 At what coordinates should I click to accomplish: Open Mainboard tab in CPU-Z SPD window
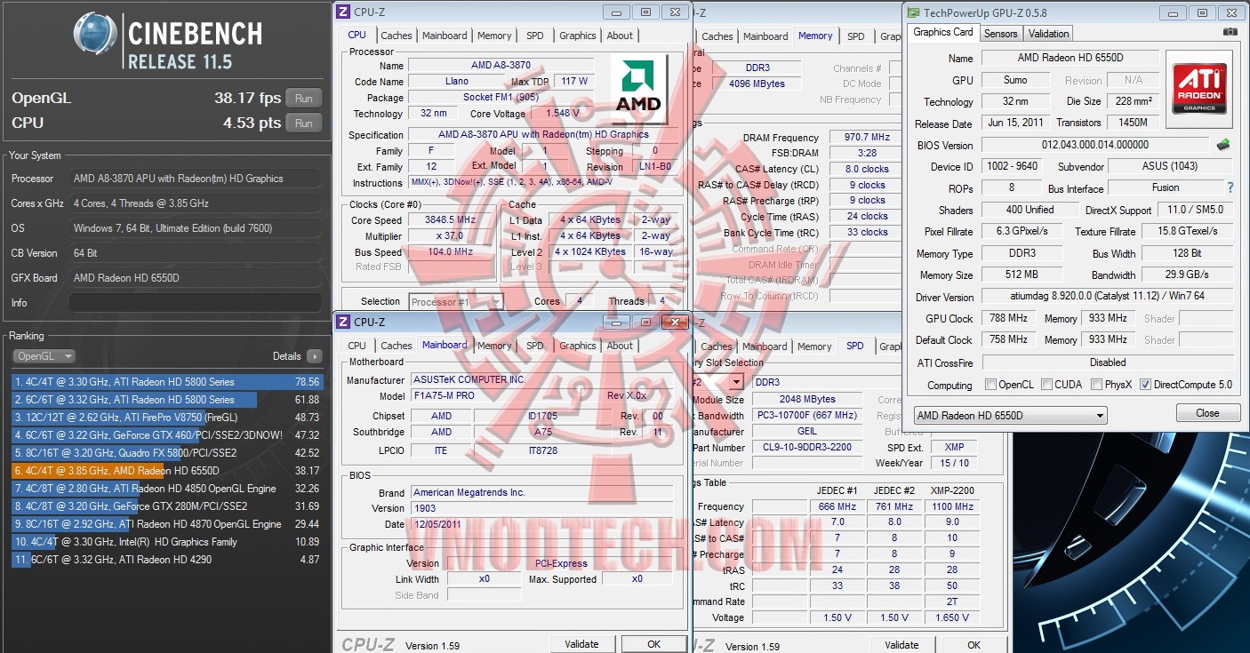[x=765, y=346]
